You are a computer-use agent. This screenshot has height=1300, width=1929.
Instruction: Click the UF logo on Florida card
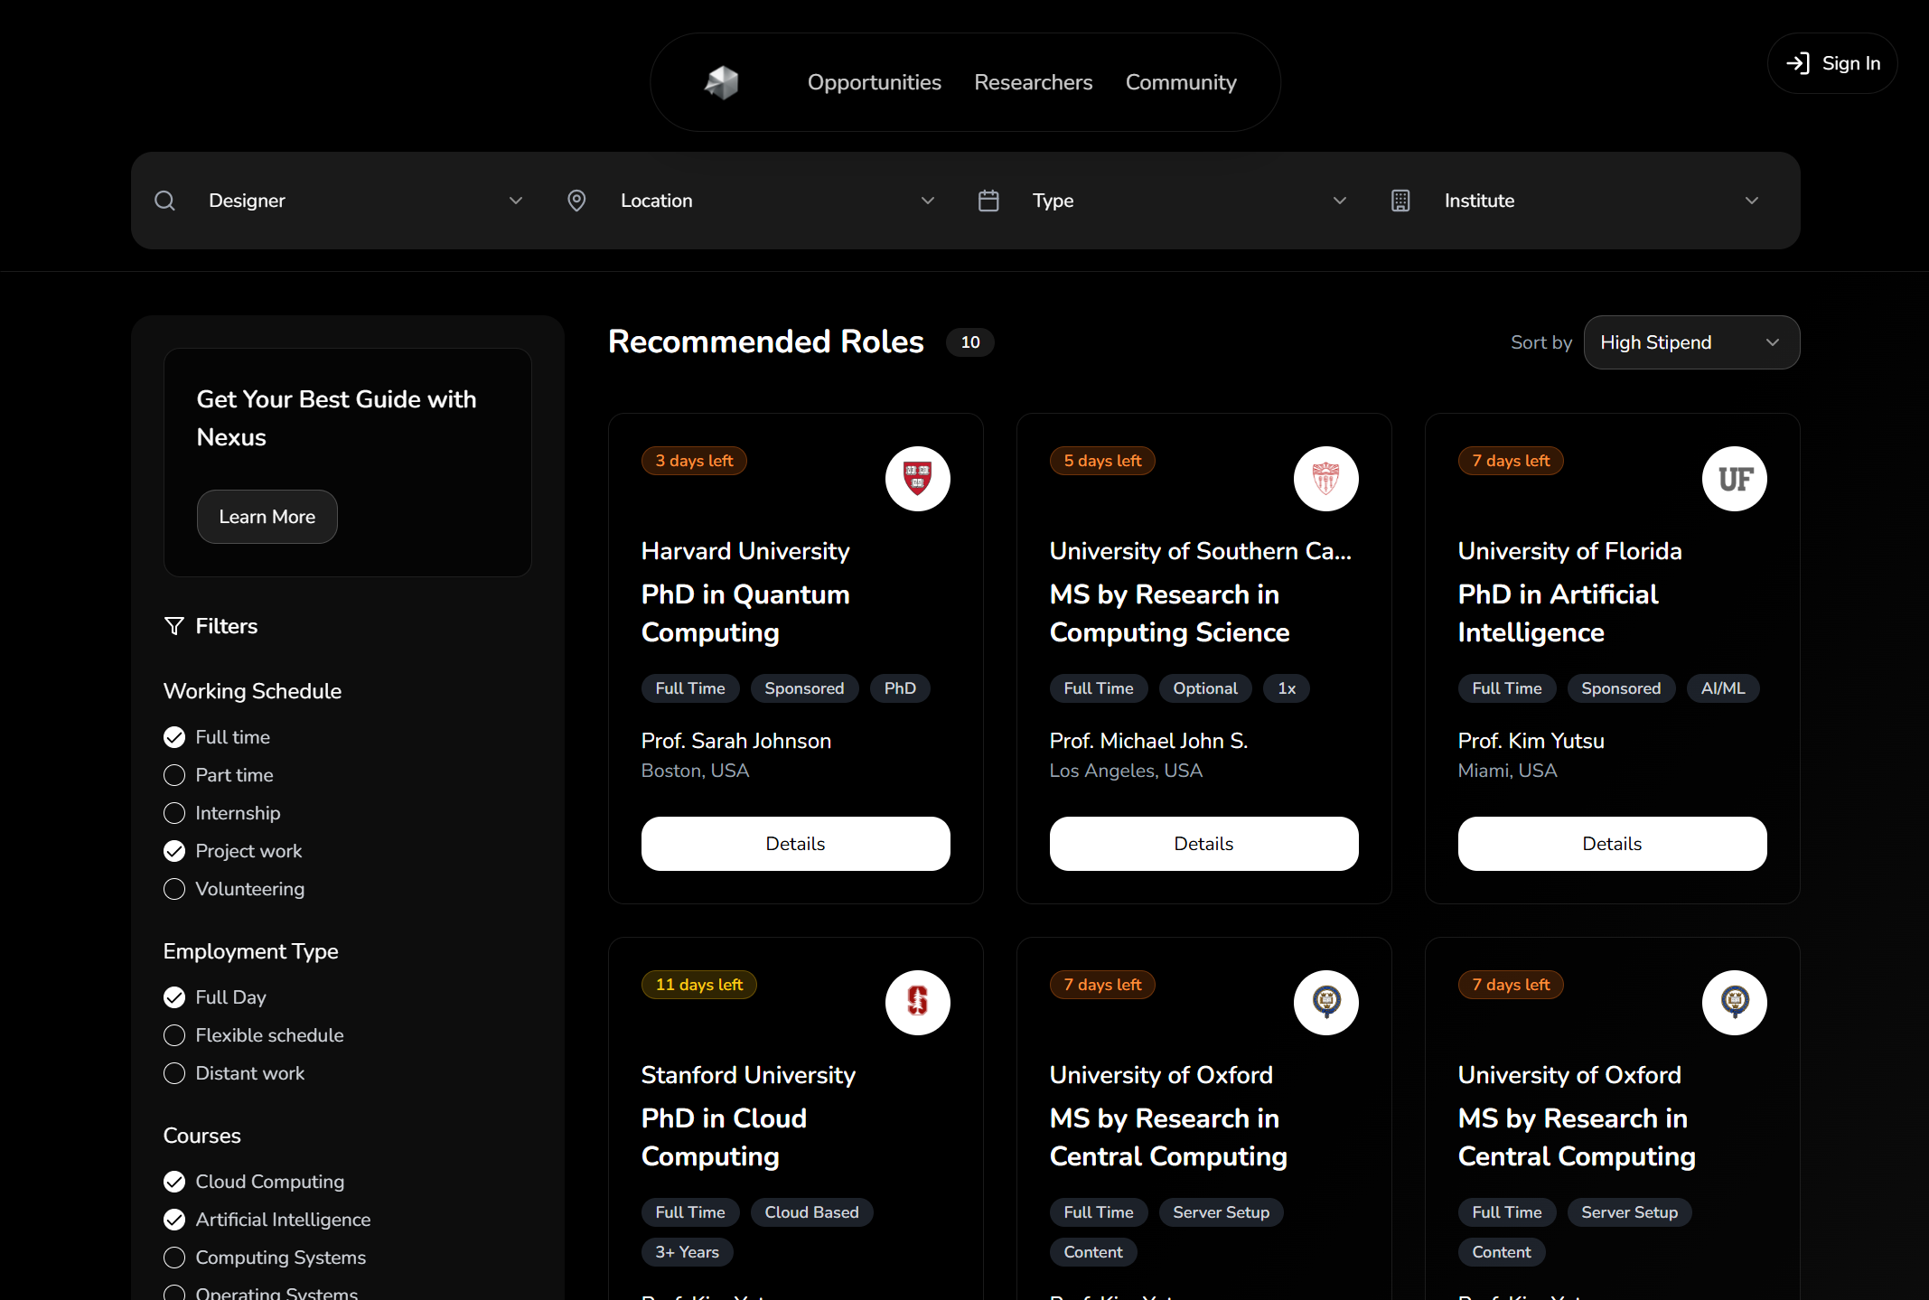(x=1734, y=478)
